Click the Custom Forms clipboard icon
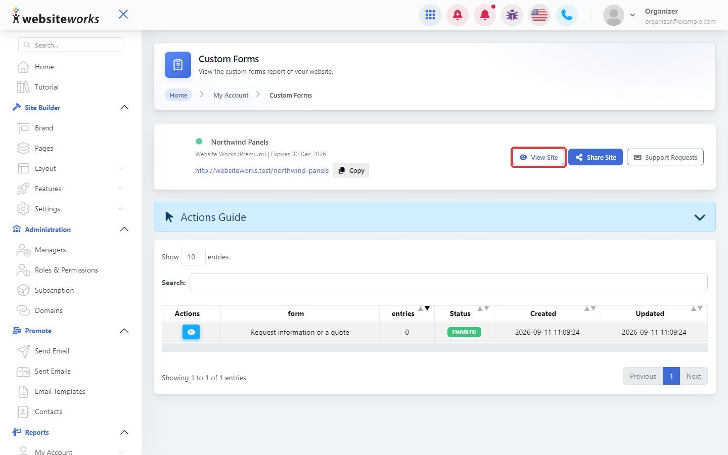Viewport: 728px width, 455px height. pos(178,65)
